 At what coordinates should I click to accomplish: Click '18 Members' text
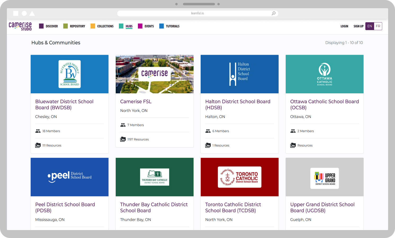51,131
